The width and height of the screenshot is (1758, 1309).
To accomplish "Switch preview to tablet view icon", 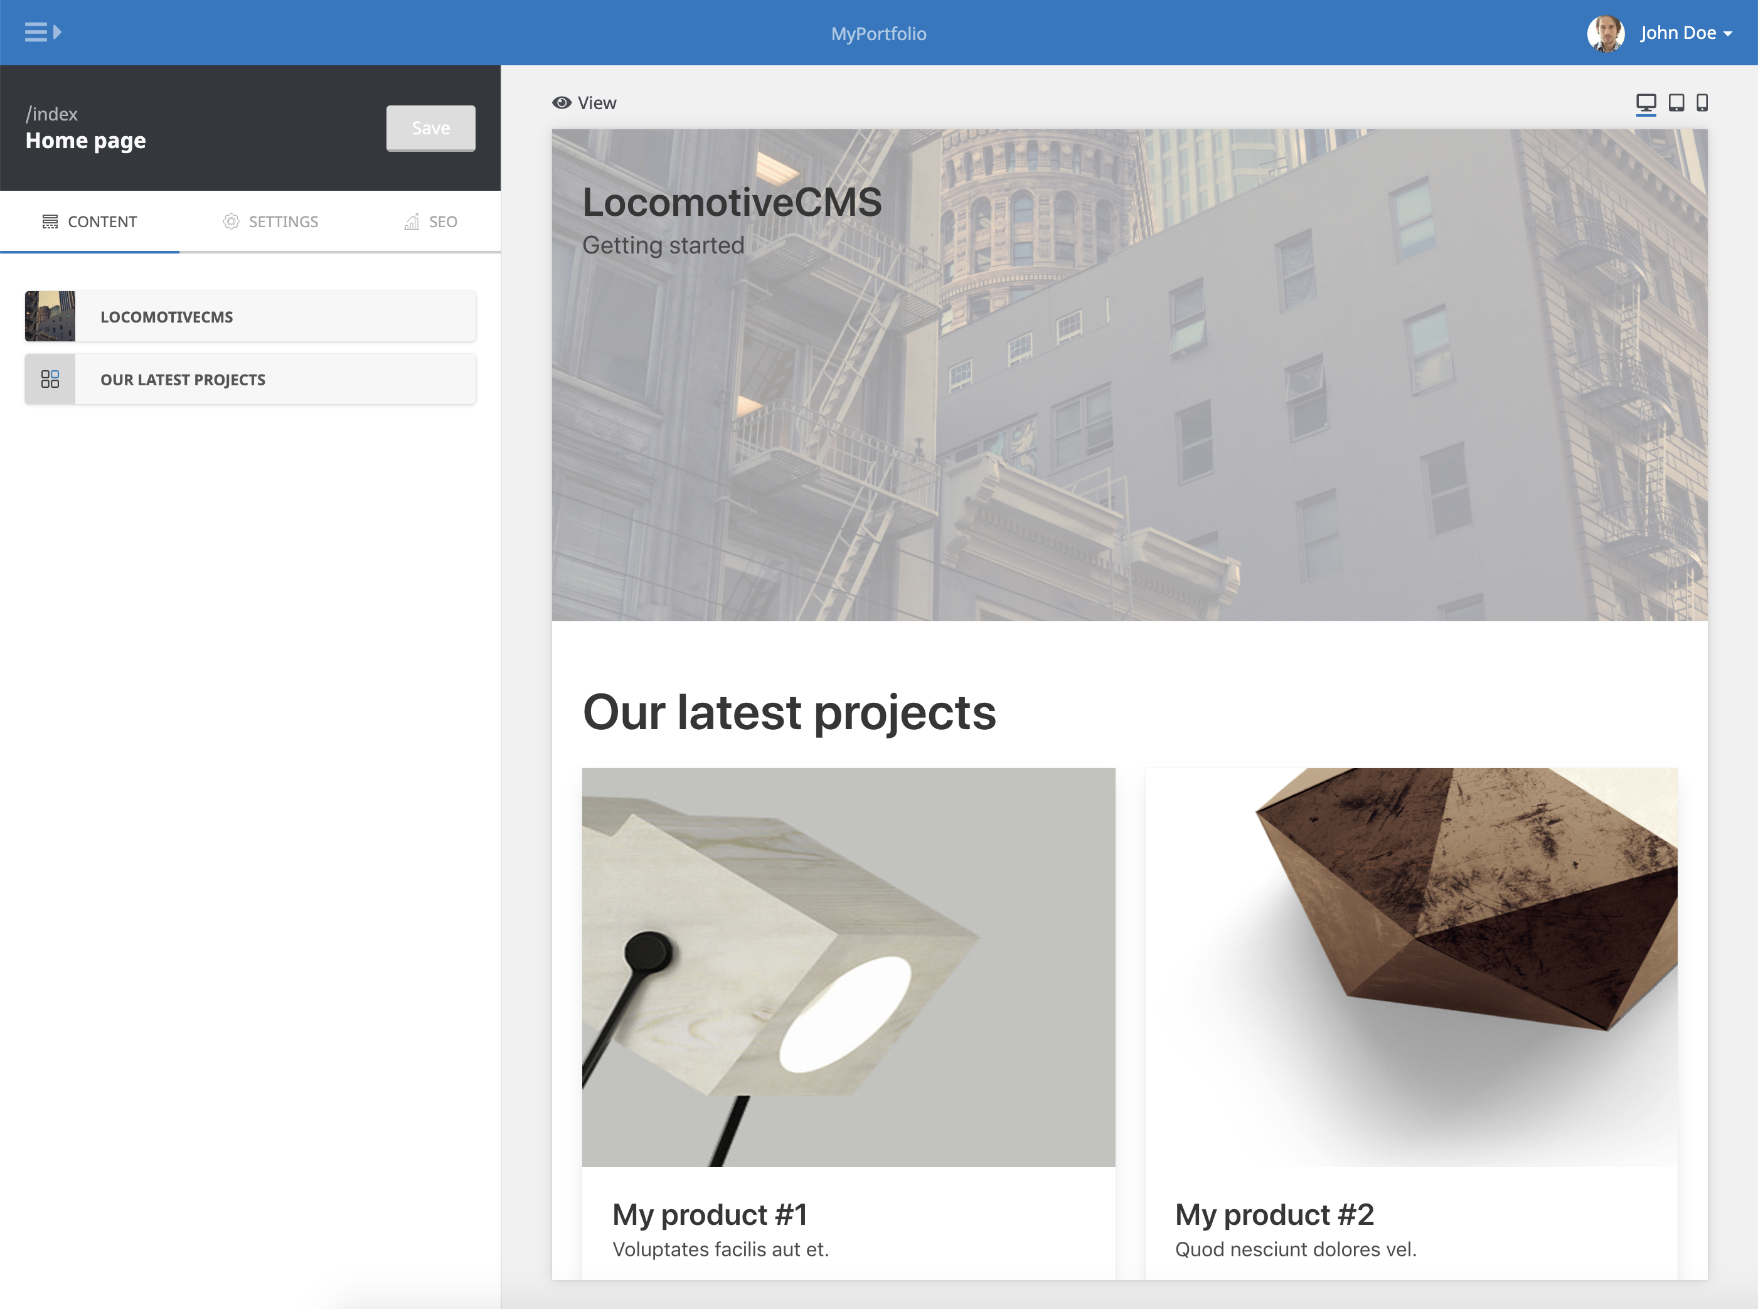I will (1676, 103).
